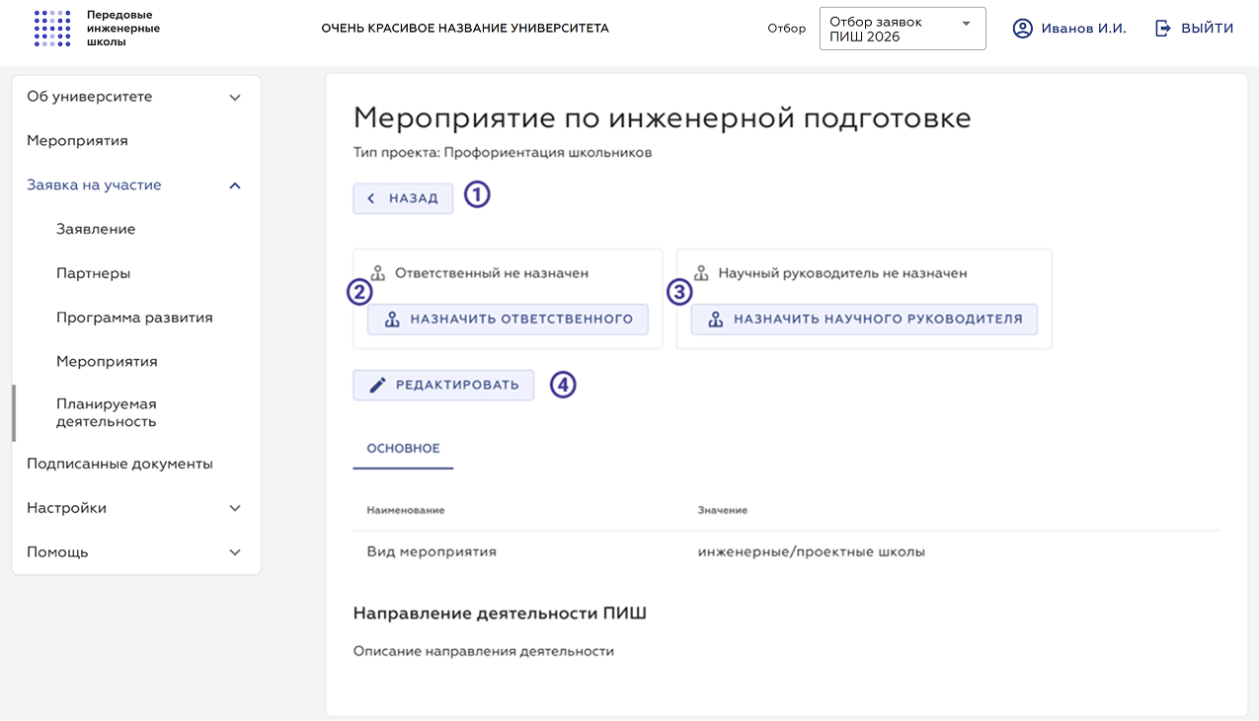Click Назначить научного руководителя button

(864, 320)
